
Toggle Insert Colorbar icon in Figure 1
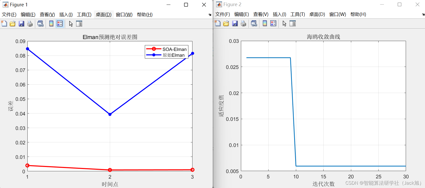tap(51, 24)
